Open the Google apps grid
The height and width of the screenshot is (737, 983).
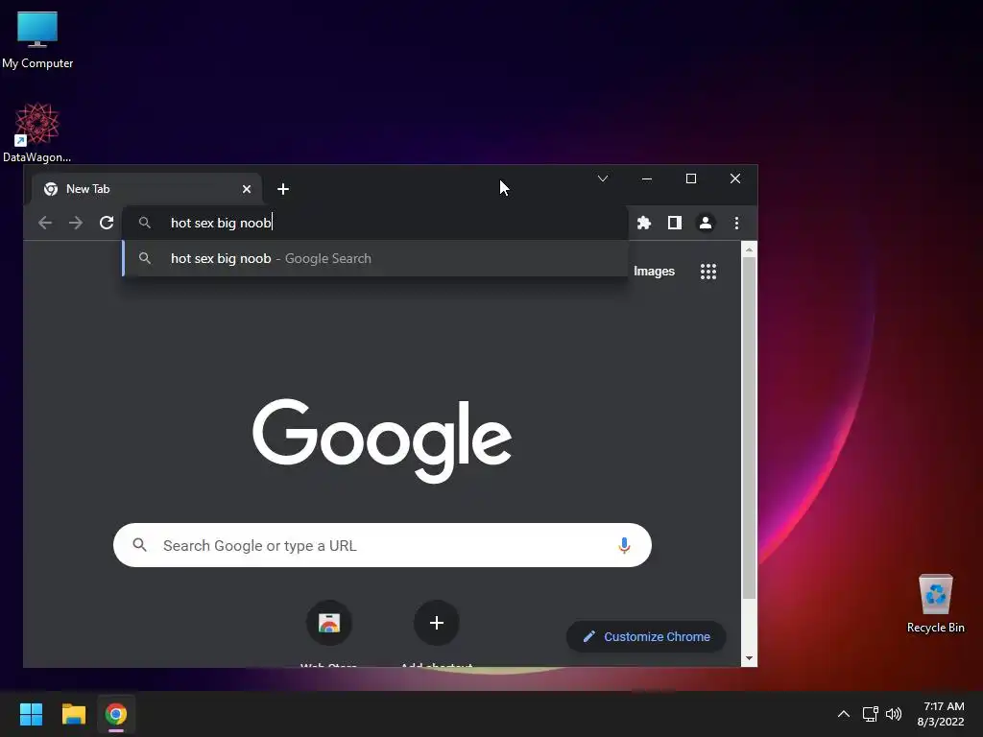(x=708, y=272)
